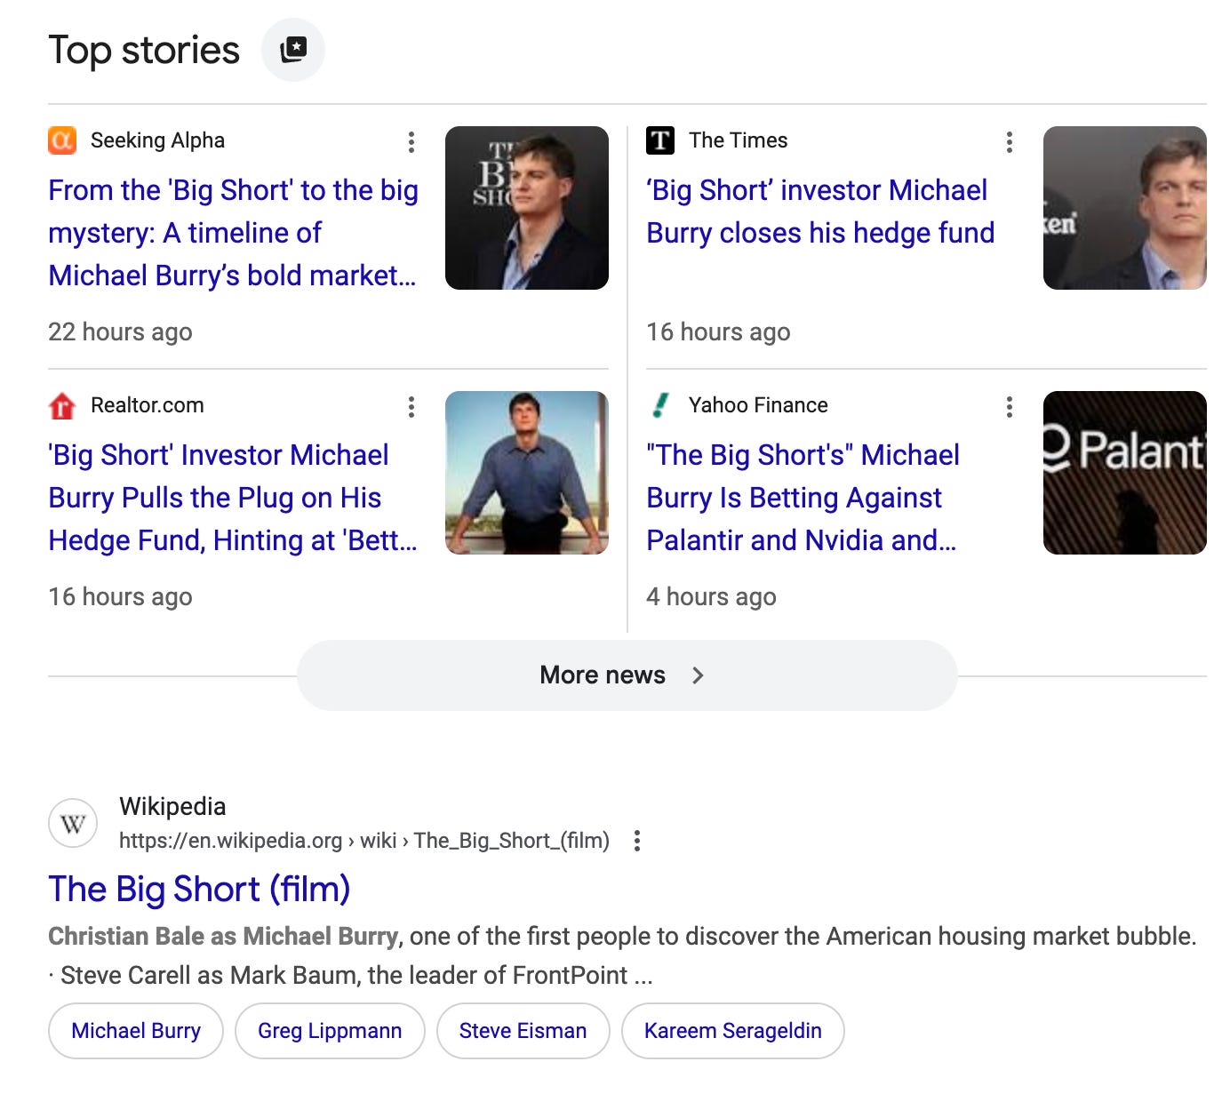Open the Realtor.com story three-dot menu
Image resolution: width=1230 pixels, height=1102 pixels.
point(411,407)
